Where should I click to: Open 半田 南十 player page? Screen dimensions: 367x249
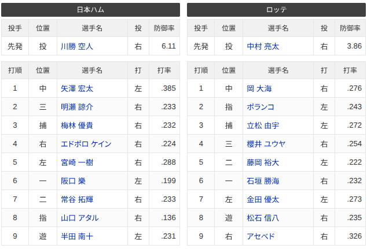point(77,236)
